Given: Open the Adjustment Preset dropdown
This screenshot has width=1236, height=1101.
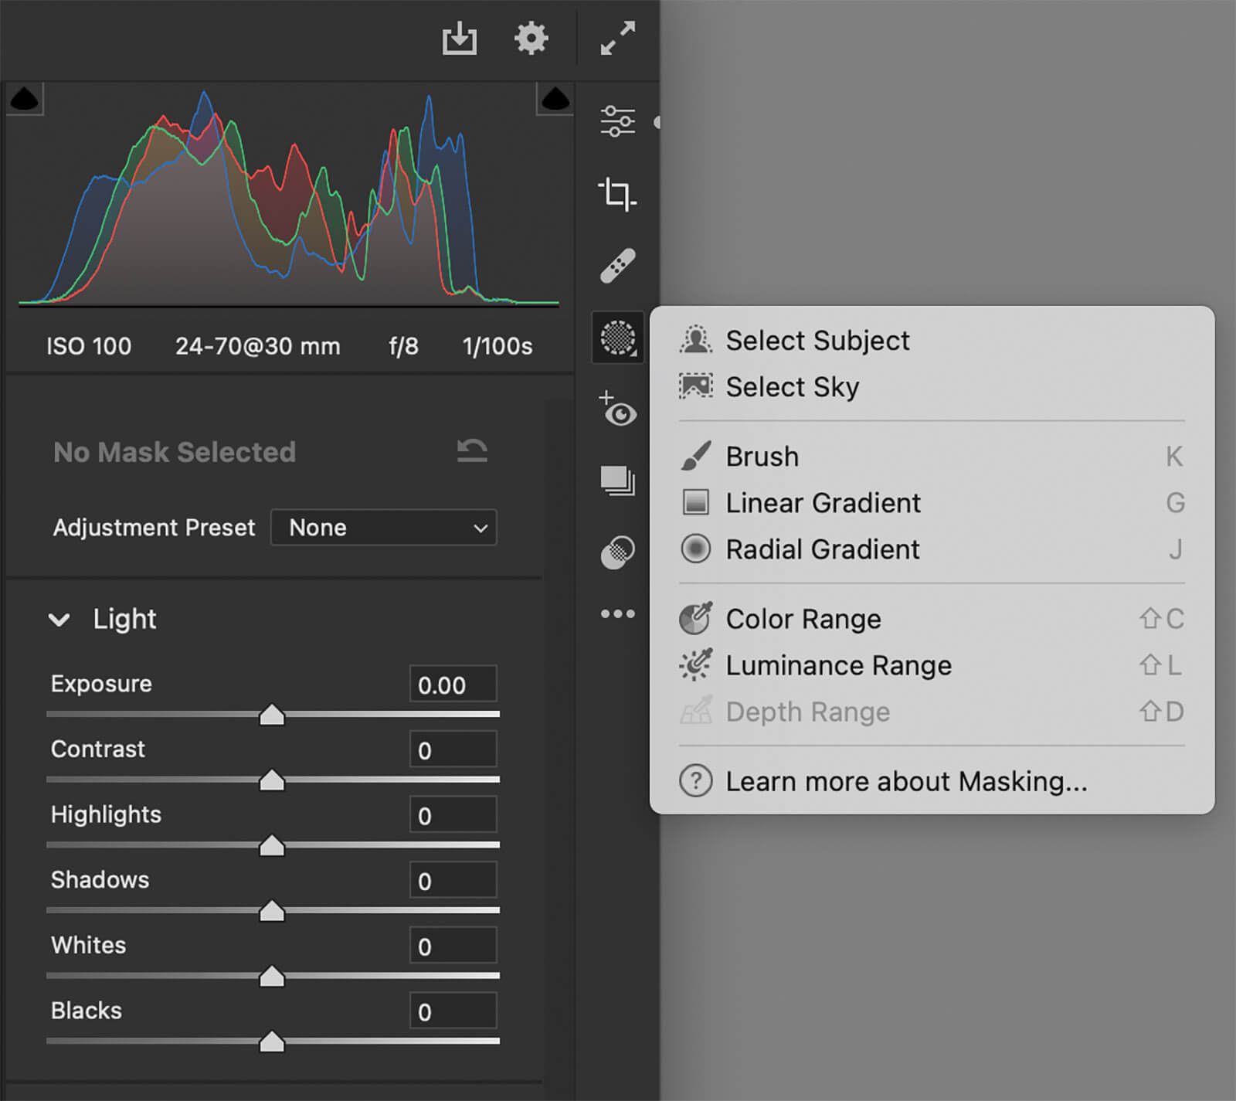Looking at the screenshot, I should [x=384, y=528].
